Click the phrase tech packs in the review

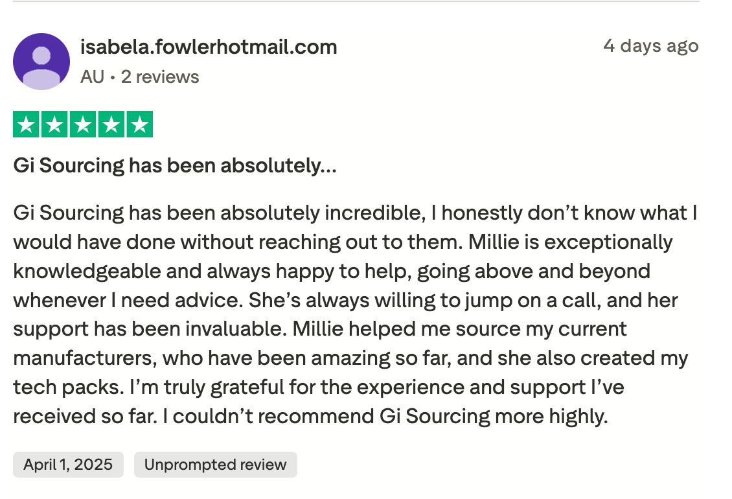click(69, 388)
